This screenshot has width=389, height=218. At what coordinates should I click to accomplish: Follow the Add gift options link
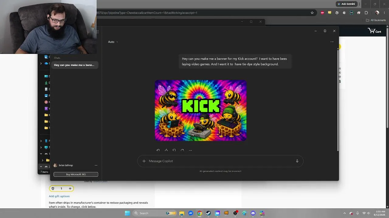(x=59, y=196)
